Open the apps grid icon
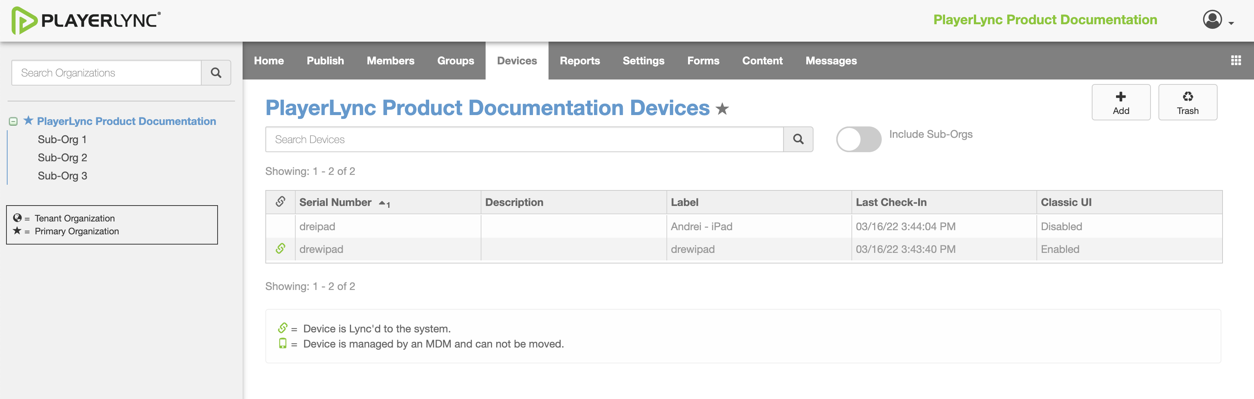Screen dimensions: 1254x399 pyautogui.click(x=1235, y=60)
